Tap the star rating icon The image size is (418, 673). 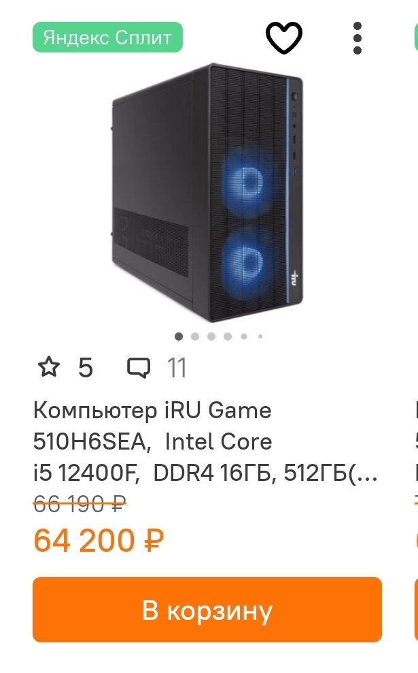(x=49, y=367)
